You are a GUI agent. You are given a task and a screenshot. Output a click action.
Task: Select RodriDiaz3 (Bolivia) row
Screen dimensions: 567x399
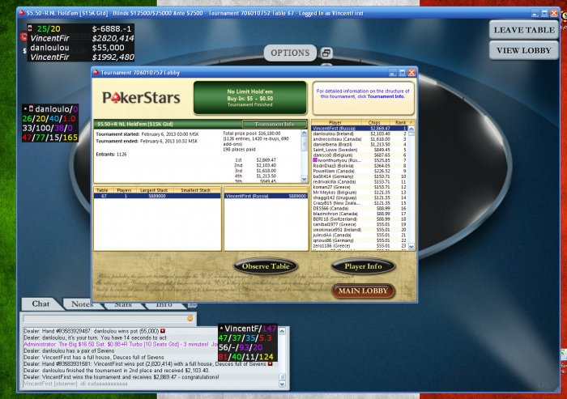point(360,166)
